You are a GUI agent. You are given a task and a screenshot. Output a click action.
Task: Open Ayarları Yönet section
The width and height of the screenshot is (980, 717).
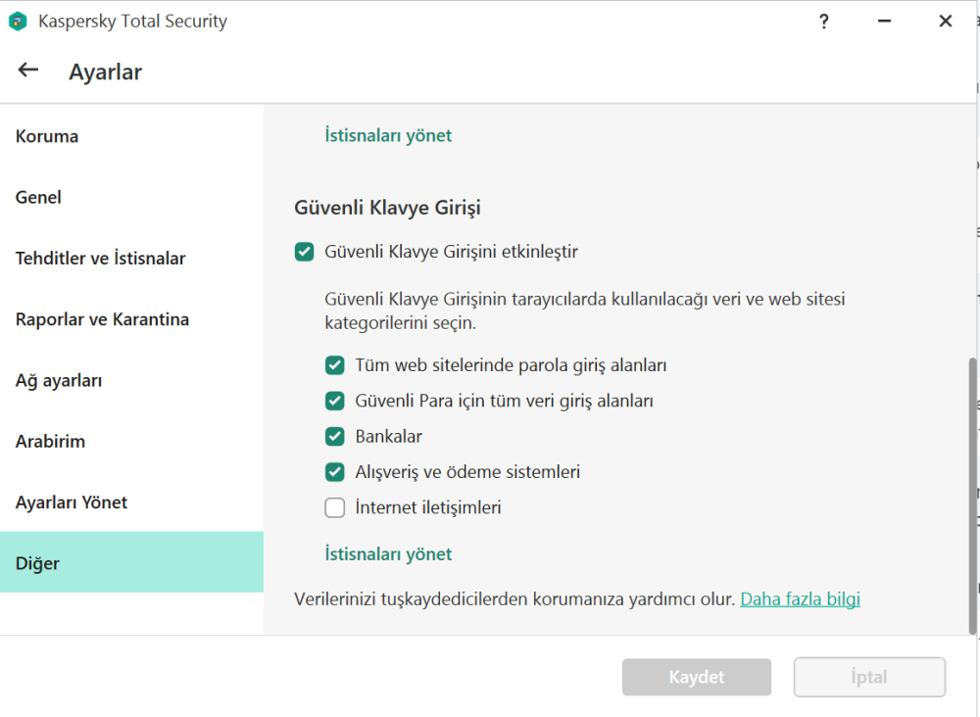[x=71, y=502]
